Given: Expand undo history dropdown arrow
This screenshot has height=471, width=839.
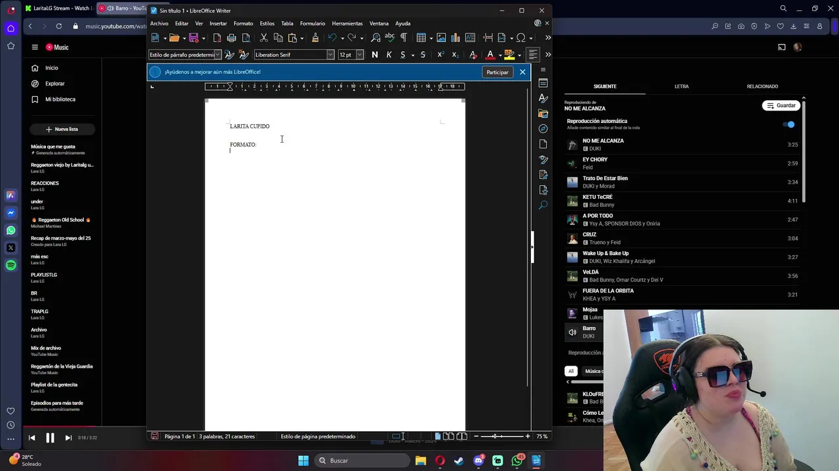Looking at the screenshot, I should tap(341, 38).
